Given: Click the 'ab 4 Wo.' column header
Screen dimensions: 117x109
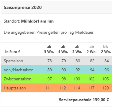Looking at the screenshot, I should coord(63,49).
